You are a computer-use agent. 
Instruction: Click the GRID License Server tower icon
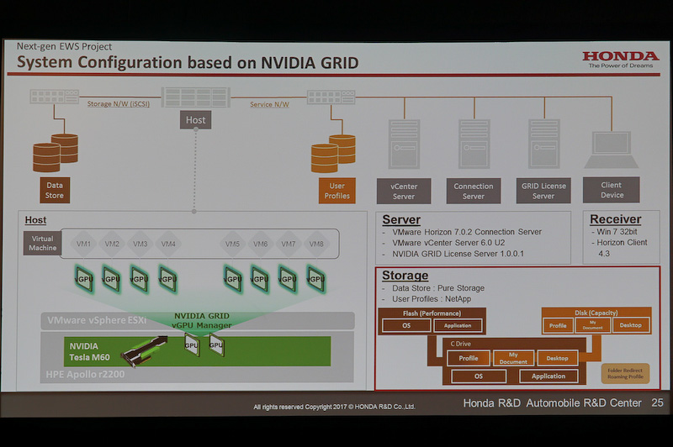click(543, 144)
